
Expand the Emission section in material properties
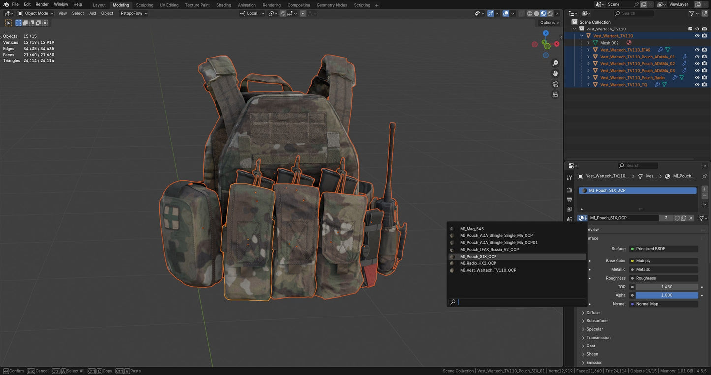(594, 362)
